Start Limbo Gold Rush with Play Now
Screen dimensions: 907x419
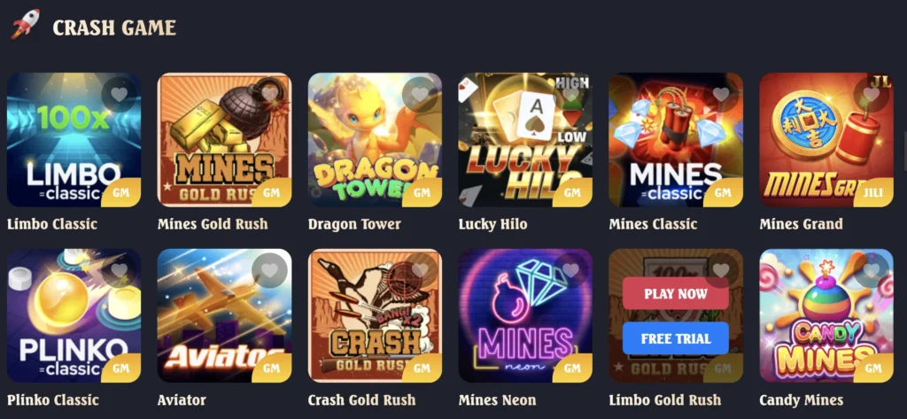tap(676, 293)
